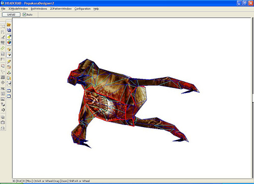Image resolution: width=254 pixels, height=184 pixels.
Task: Click the printer icon in left toolbar
Action: (x=3, y=128)
